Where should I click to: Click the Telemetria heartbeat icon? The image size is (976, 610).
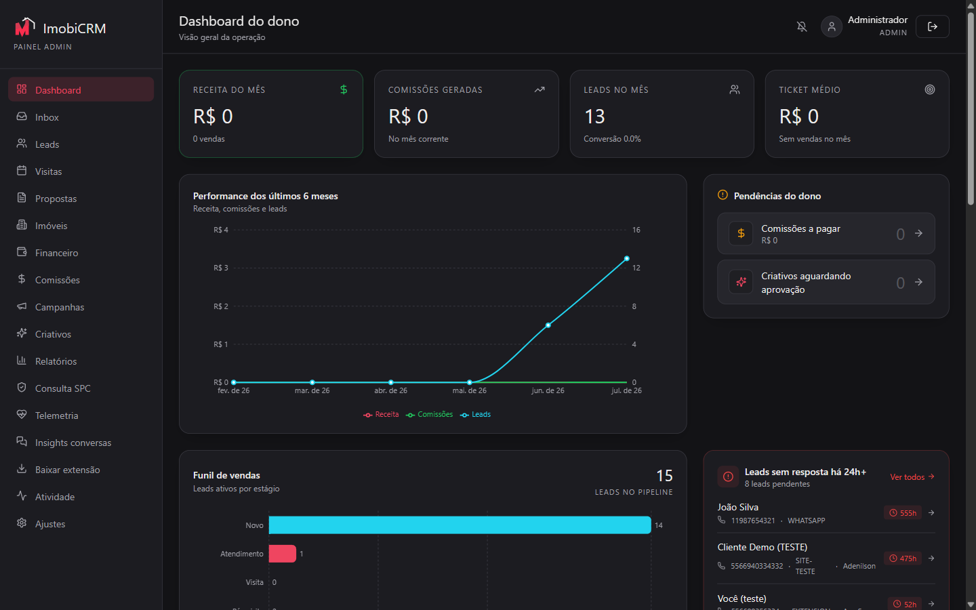22,415
